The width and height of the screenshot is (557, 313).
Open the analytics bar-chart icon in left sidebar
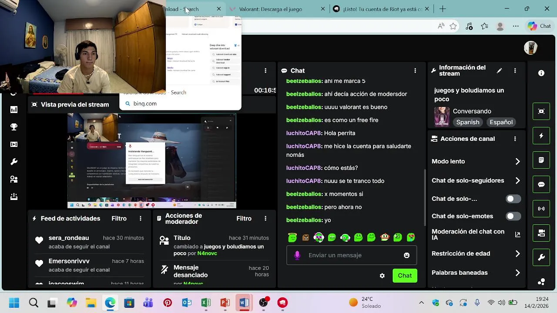tap(14, 110)
